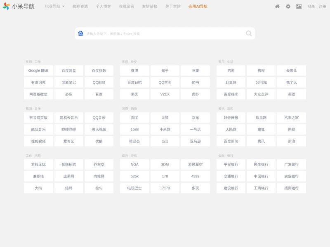
Task: Open the Google 翻译 link
Action: click(x=38, y=70)
